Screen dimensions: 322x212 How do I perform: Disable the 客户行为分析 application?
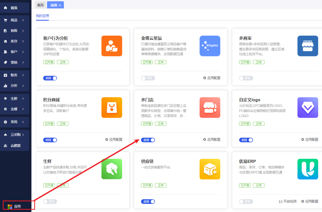(x=50, y=78)
